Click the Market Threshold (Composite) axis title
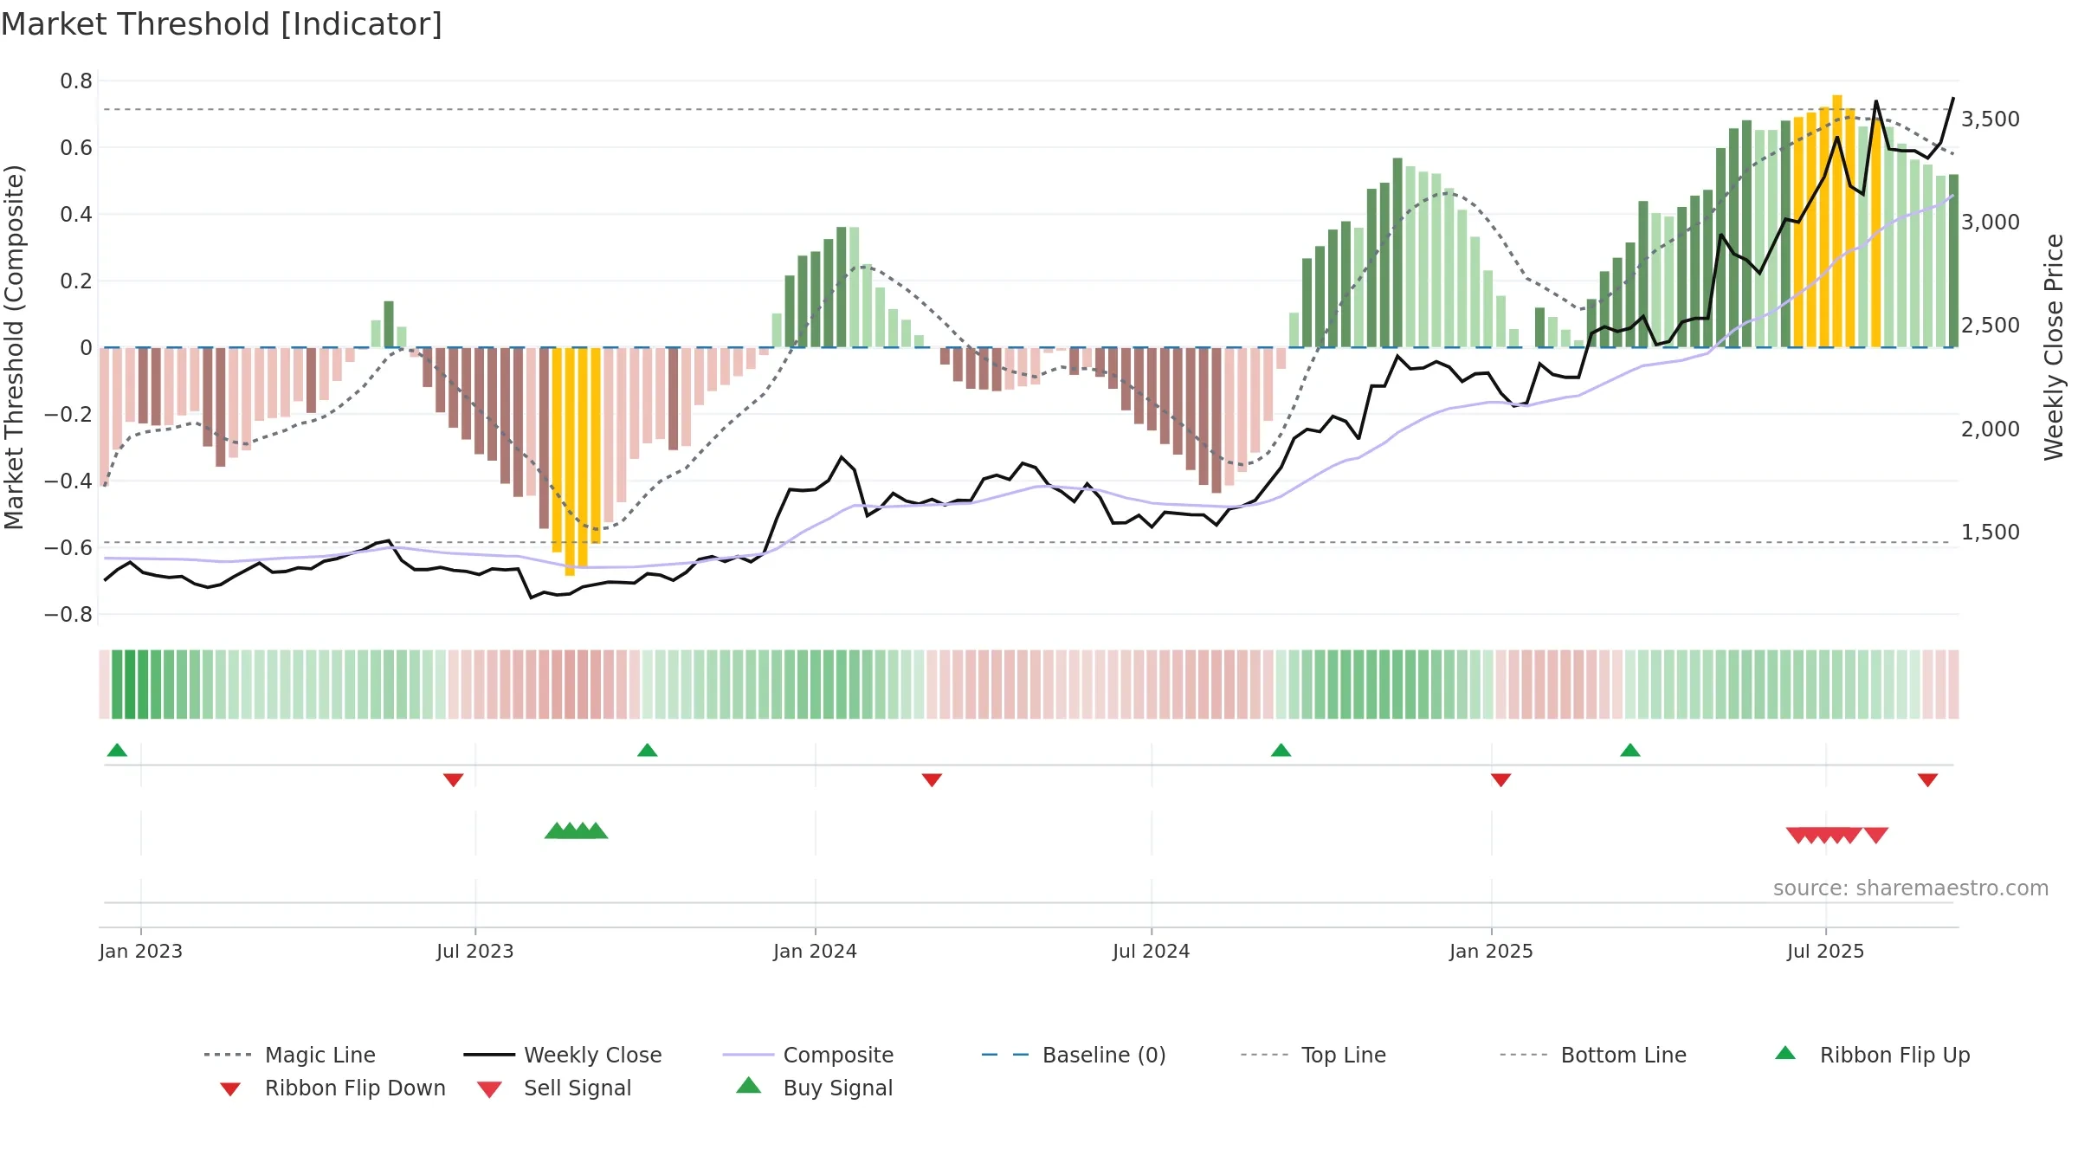 pos(14,346)
